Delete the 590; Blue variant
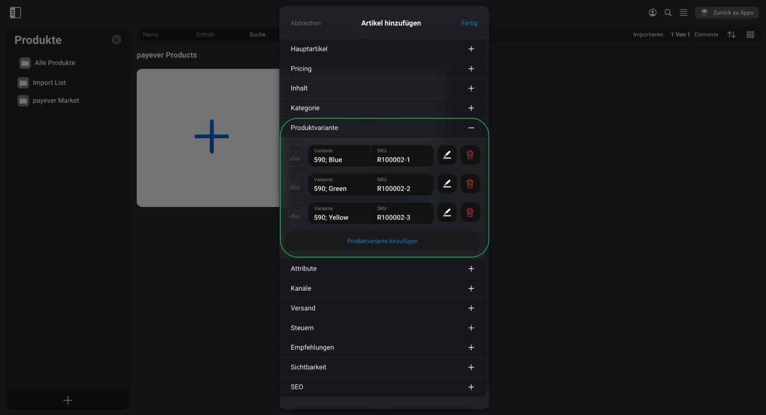 pos(470,155)
